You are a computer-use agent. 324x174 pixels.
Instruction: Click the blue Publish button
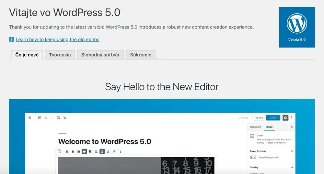point(273,118)
